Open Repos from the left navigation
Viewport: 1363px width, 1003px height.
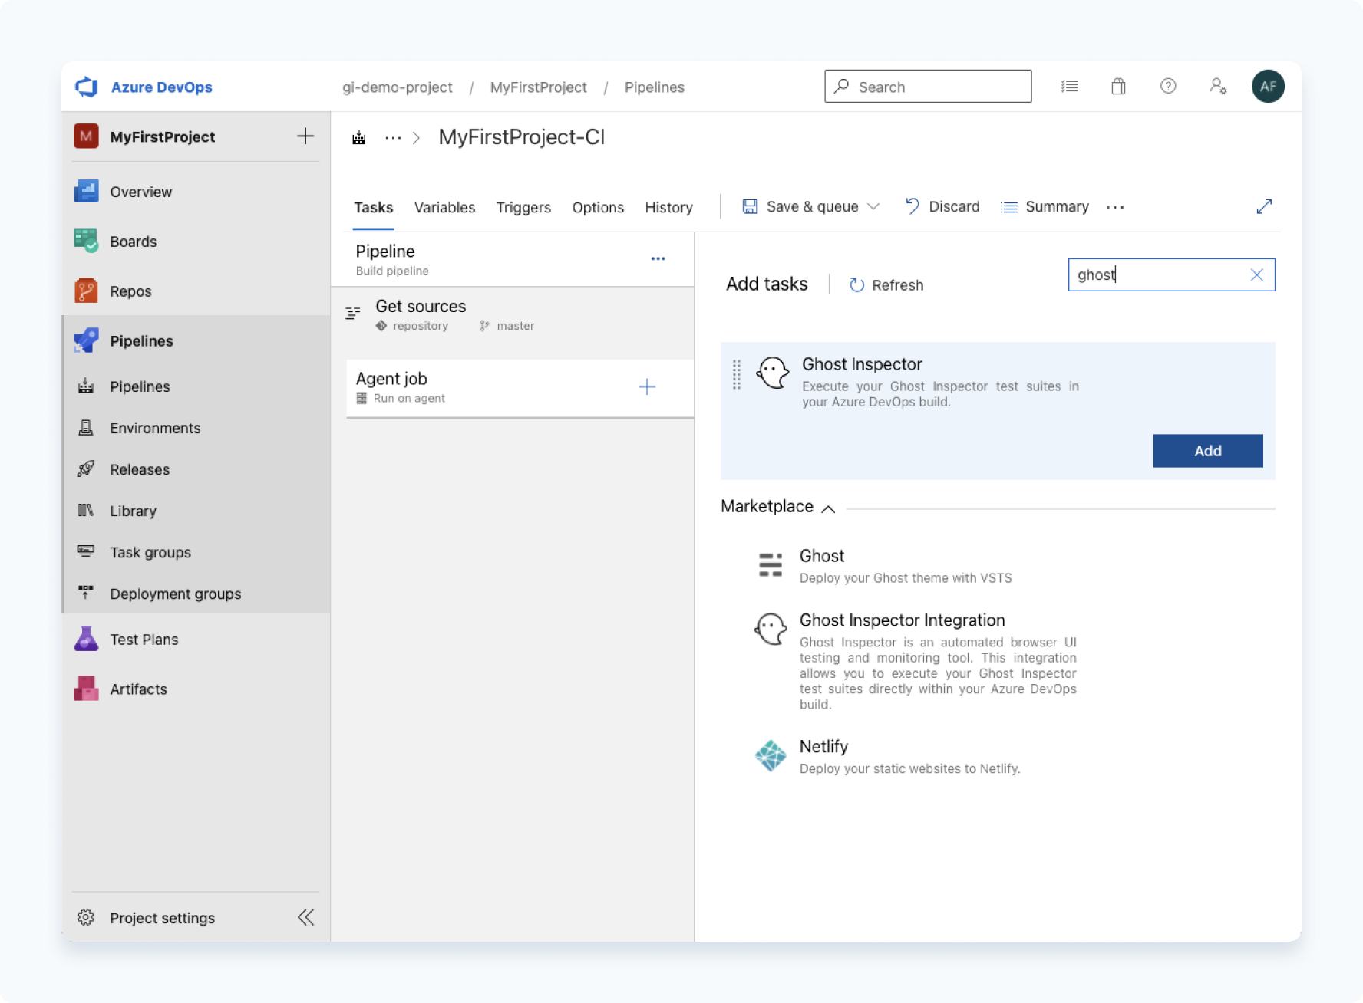(x=130, y=291)
